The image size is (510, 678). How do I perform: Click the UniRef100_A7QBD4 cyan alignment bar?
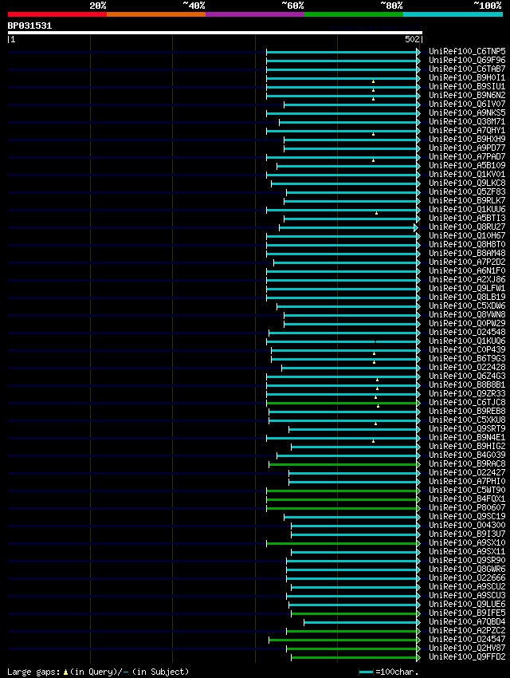point(362,622)
